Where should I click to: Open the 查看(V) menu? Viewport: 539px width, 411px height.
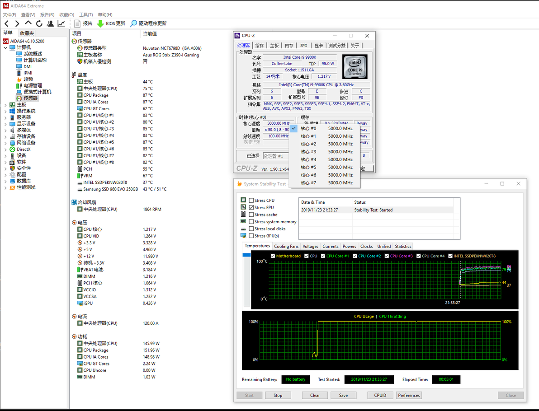[28, 15]
